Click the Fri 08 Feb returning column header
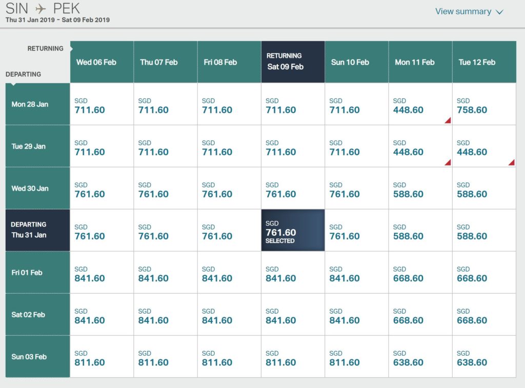The image size is (525, 388). pyautogui.click(x=229, y=62)
